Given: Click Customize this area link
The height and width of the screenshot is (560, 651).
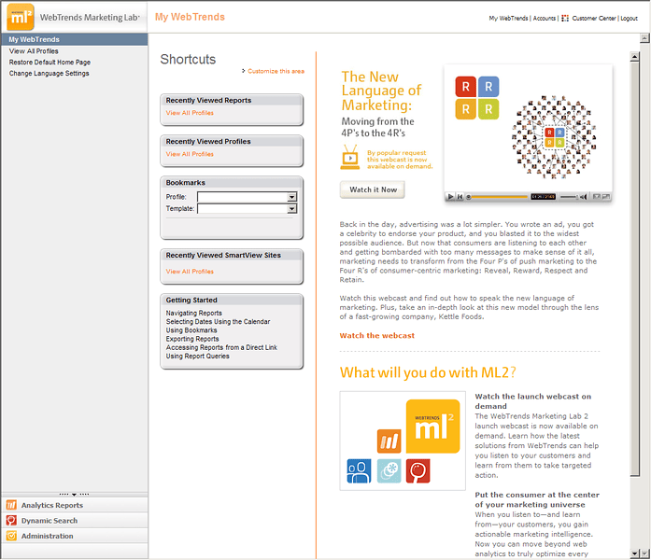Looking at the screenshot, I should 276,71.
